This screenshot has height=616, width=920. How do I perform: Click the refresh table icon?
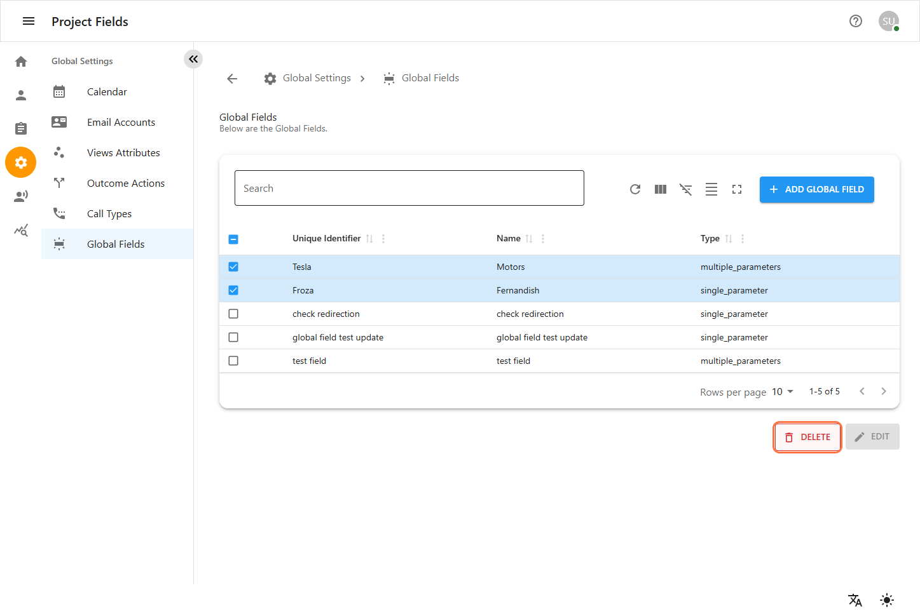[635, 189]
